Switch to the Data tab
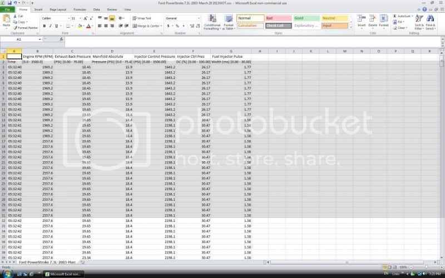The image size is (445, 278). 96,9
